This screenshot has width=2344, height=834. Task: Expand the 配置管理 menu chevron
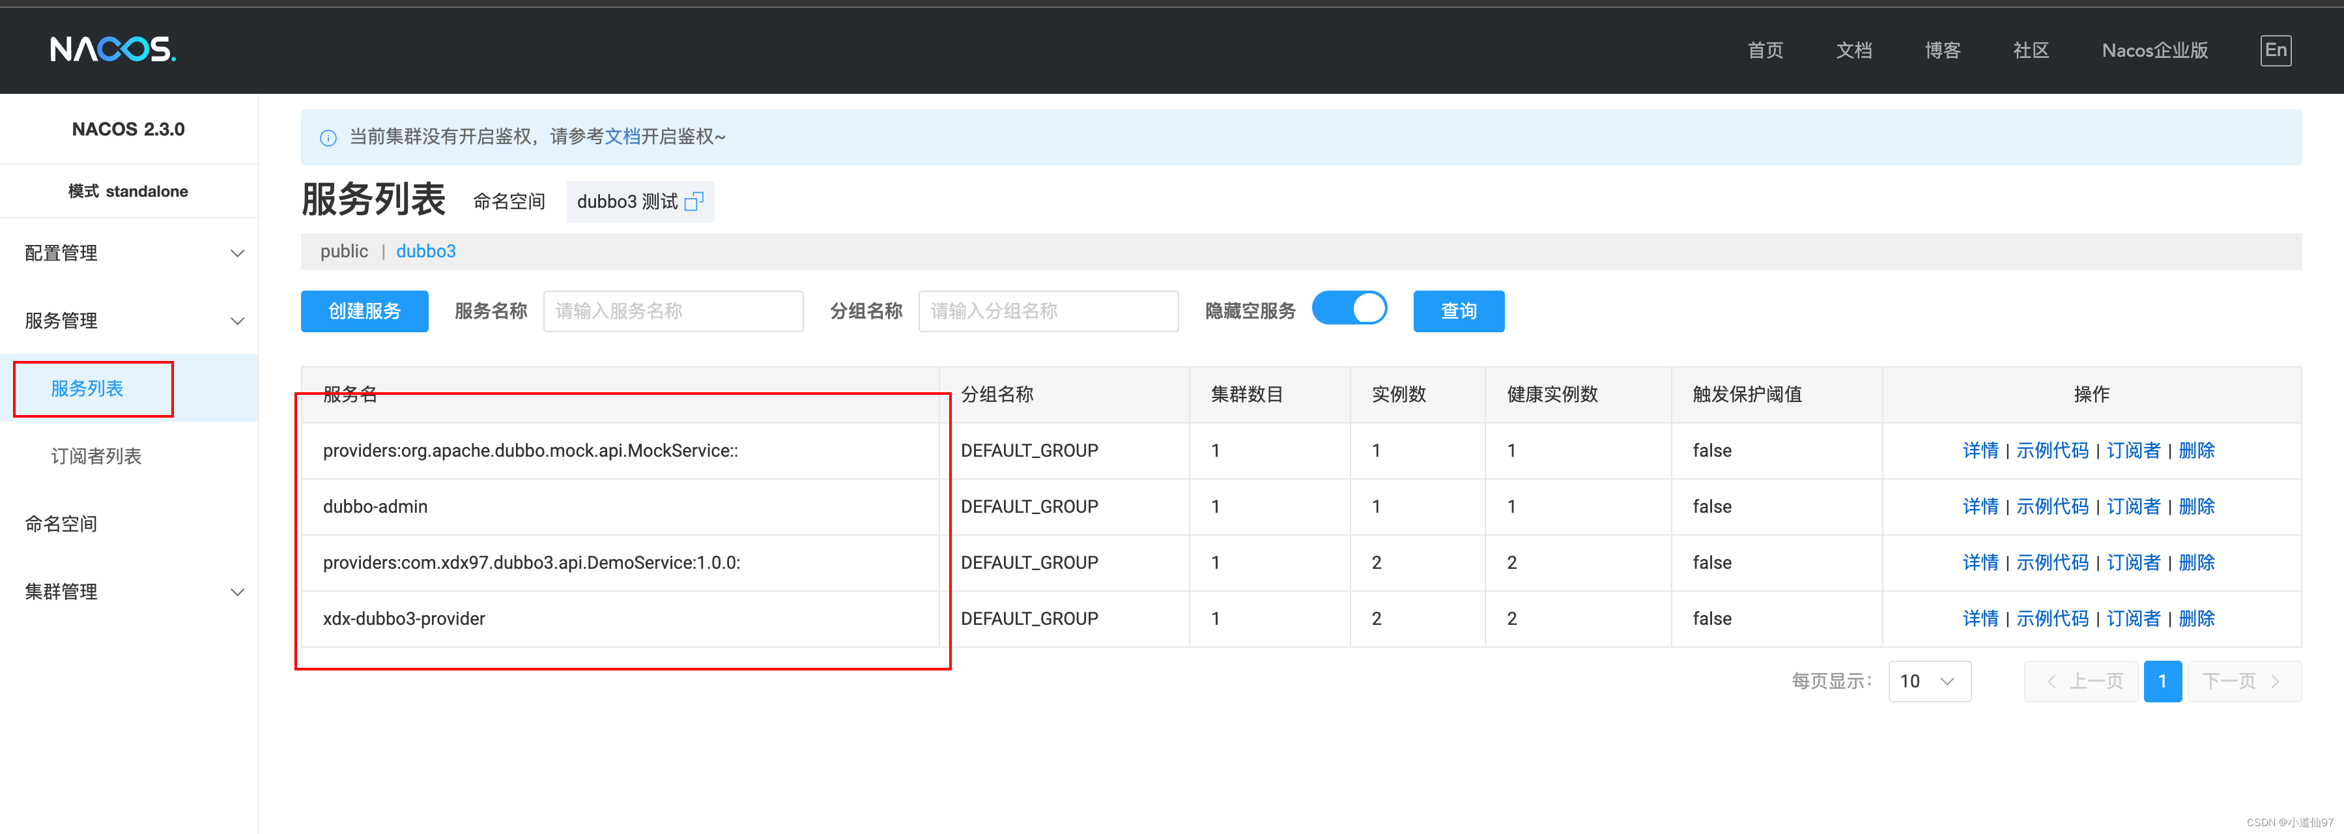tap(238, 253)
